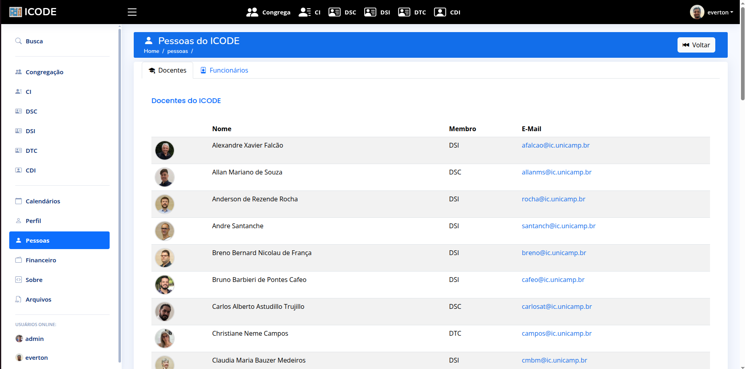Switch to the Funcionários tab
Screen dimensions: 745x369
(x=224, y=70)
